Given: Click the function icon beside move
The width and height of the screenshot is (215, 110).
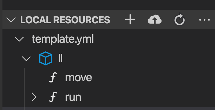Looking at the screenshot, I should 53,78.
